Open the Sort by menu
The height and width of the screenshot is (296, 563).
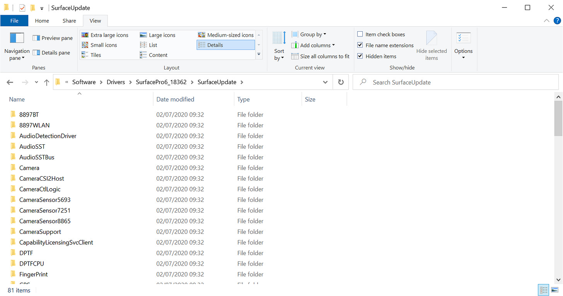click(279, 47)
